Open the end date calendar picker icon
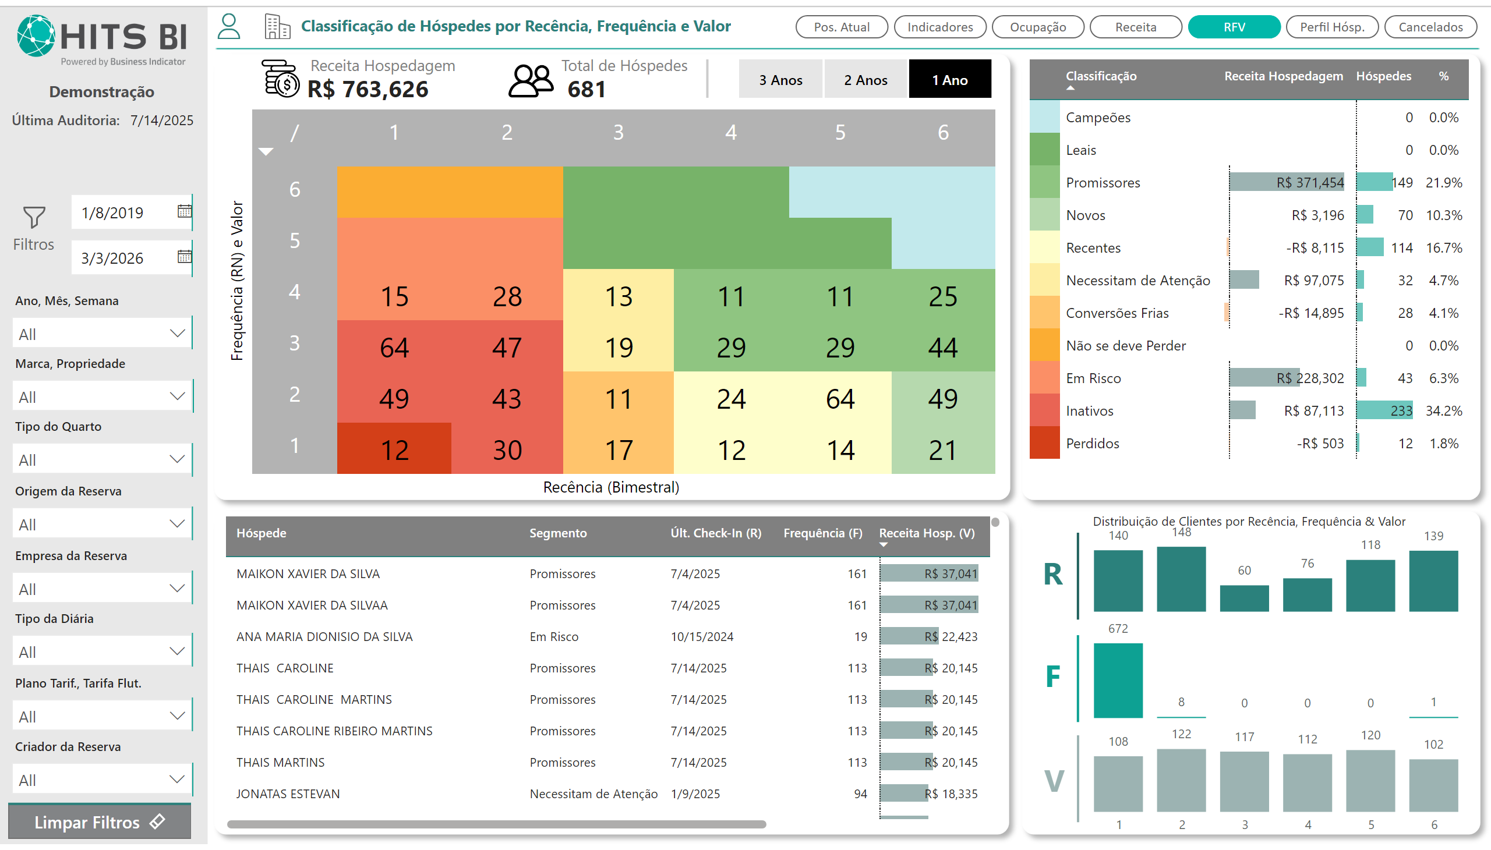 [184, 257]
